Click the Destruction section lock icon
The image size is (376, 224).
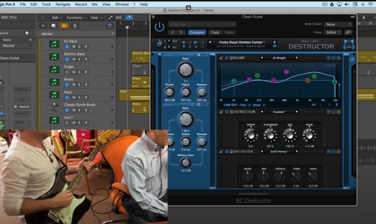pyautogui.click(x=221, y=112)
